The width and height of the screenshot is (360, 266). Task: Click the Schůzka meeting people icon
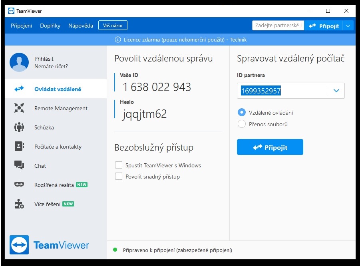point(19,127)
